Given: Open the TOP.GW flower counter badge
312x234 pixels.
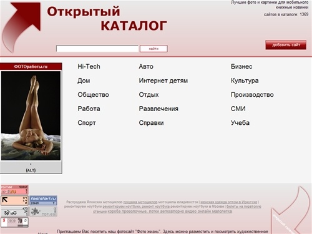Looking at the screenshot, I should (x=43, y=212).
